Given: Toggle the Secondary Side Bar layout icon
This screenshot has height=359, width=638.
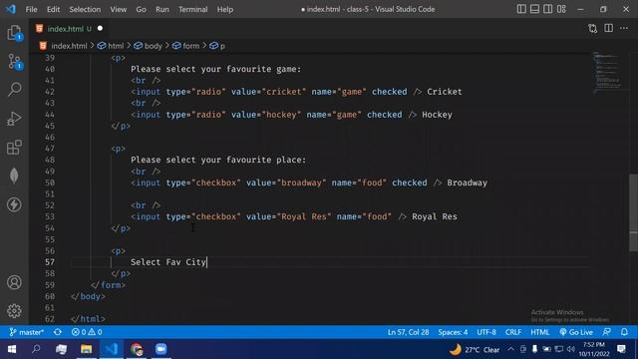Looking at the screenshot, I should (548, 9).
